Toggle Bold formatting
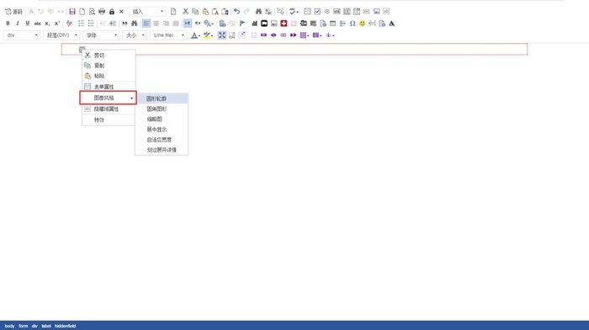Viewport: 589px width, 330px height. 8,24
